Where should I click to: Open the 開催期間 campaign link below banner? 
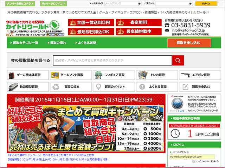58,160
